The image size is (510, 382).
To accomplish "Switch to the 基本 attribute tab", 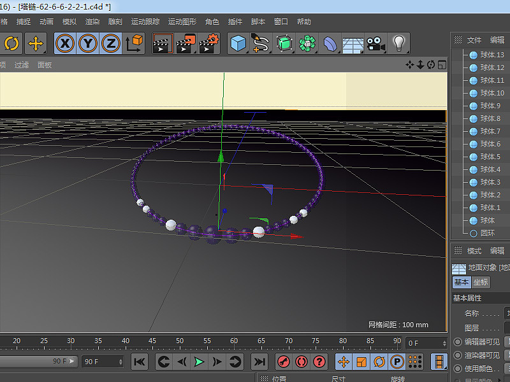I will (x=461, y=282).
